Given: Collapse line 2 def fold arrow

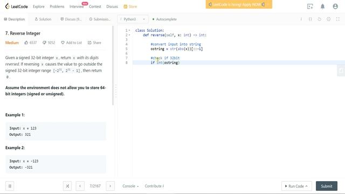Looking at the screenshot, I should click(x=129, y=35).
